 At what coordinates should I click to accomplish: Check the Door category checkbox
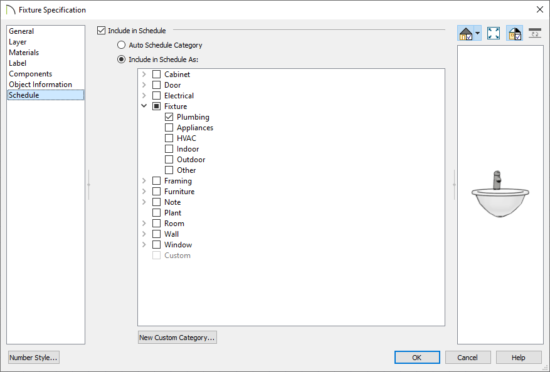156,85
